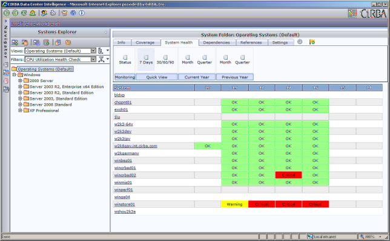Click the Current Year group label
This screenshot has width=390, height=241.
[197, 77]
